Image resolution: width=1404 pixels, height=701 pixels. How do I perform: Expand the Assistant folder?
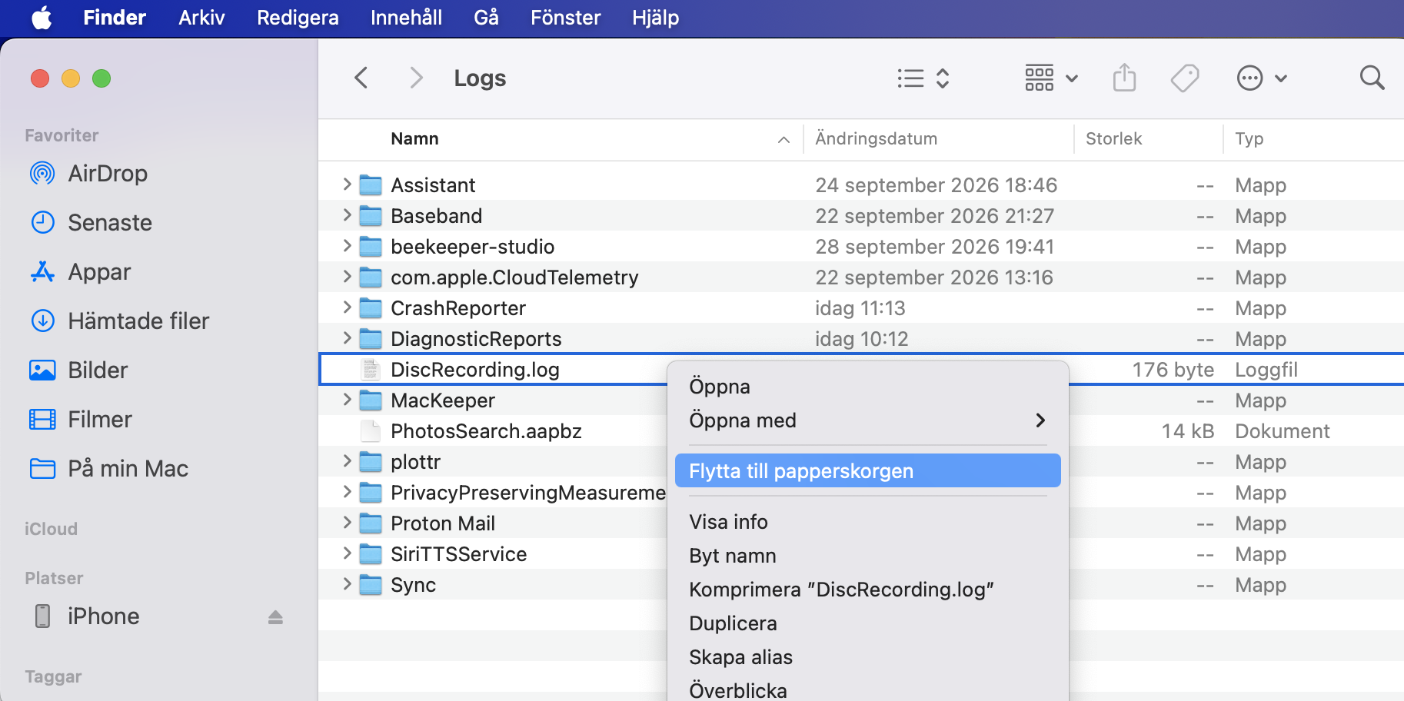coord(347,184)
